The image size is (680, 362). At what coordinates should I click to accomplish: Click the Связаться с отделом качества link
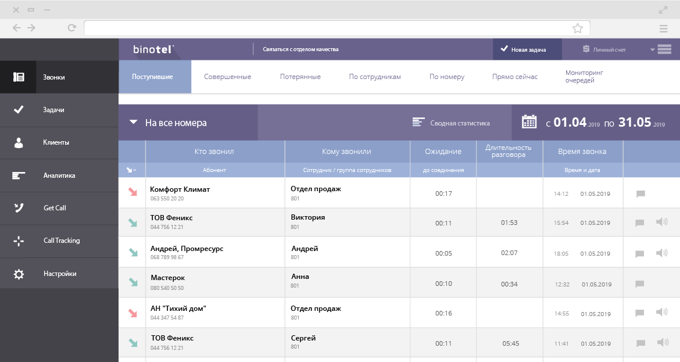pos(300,49)
